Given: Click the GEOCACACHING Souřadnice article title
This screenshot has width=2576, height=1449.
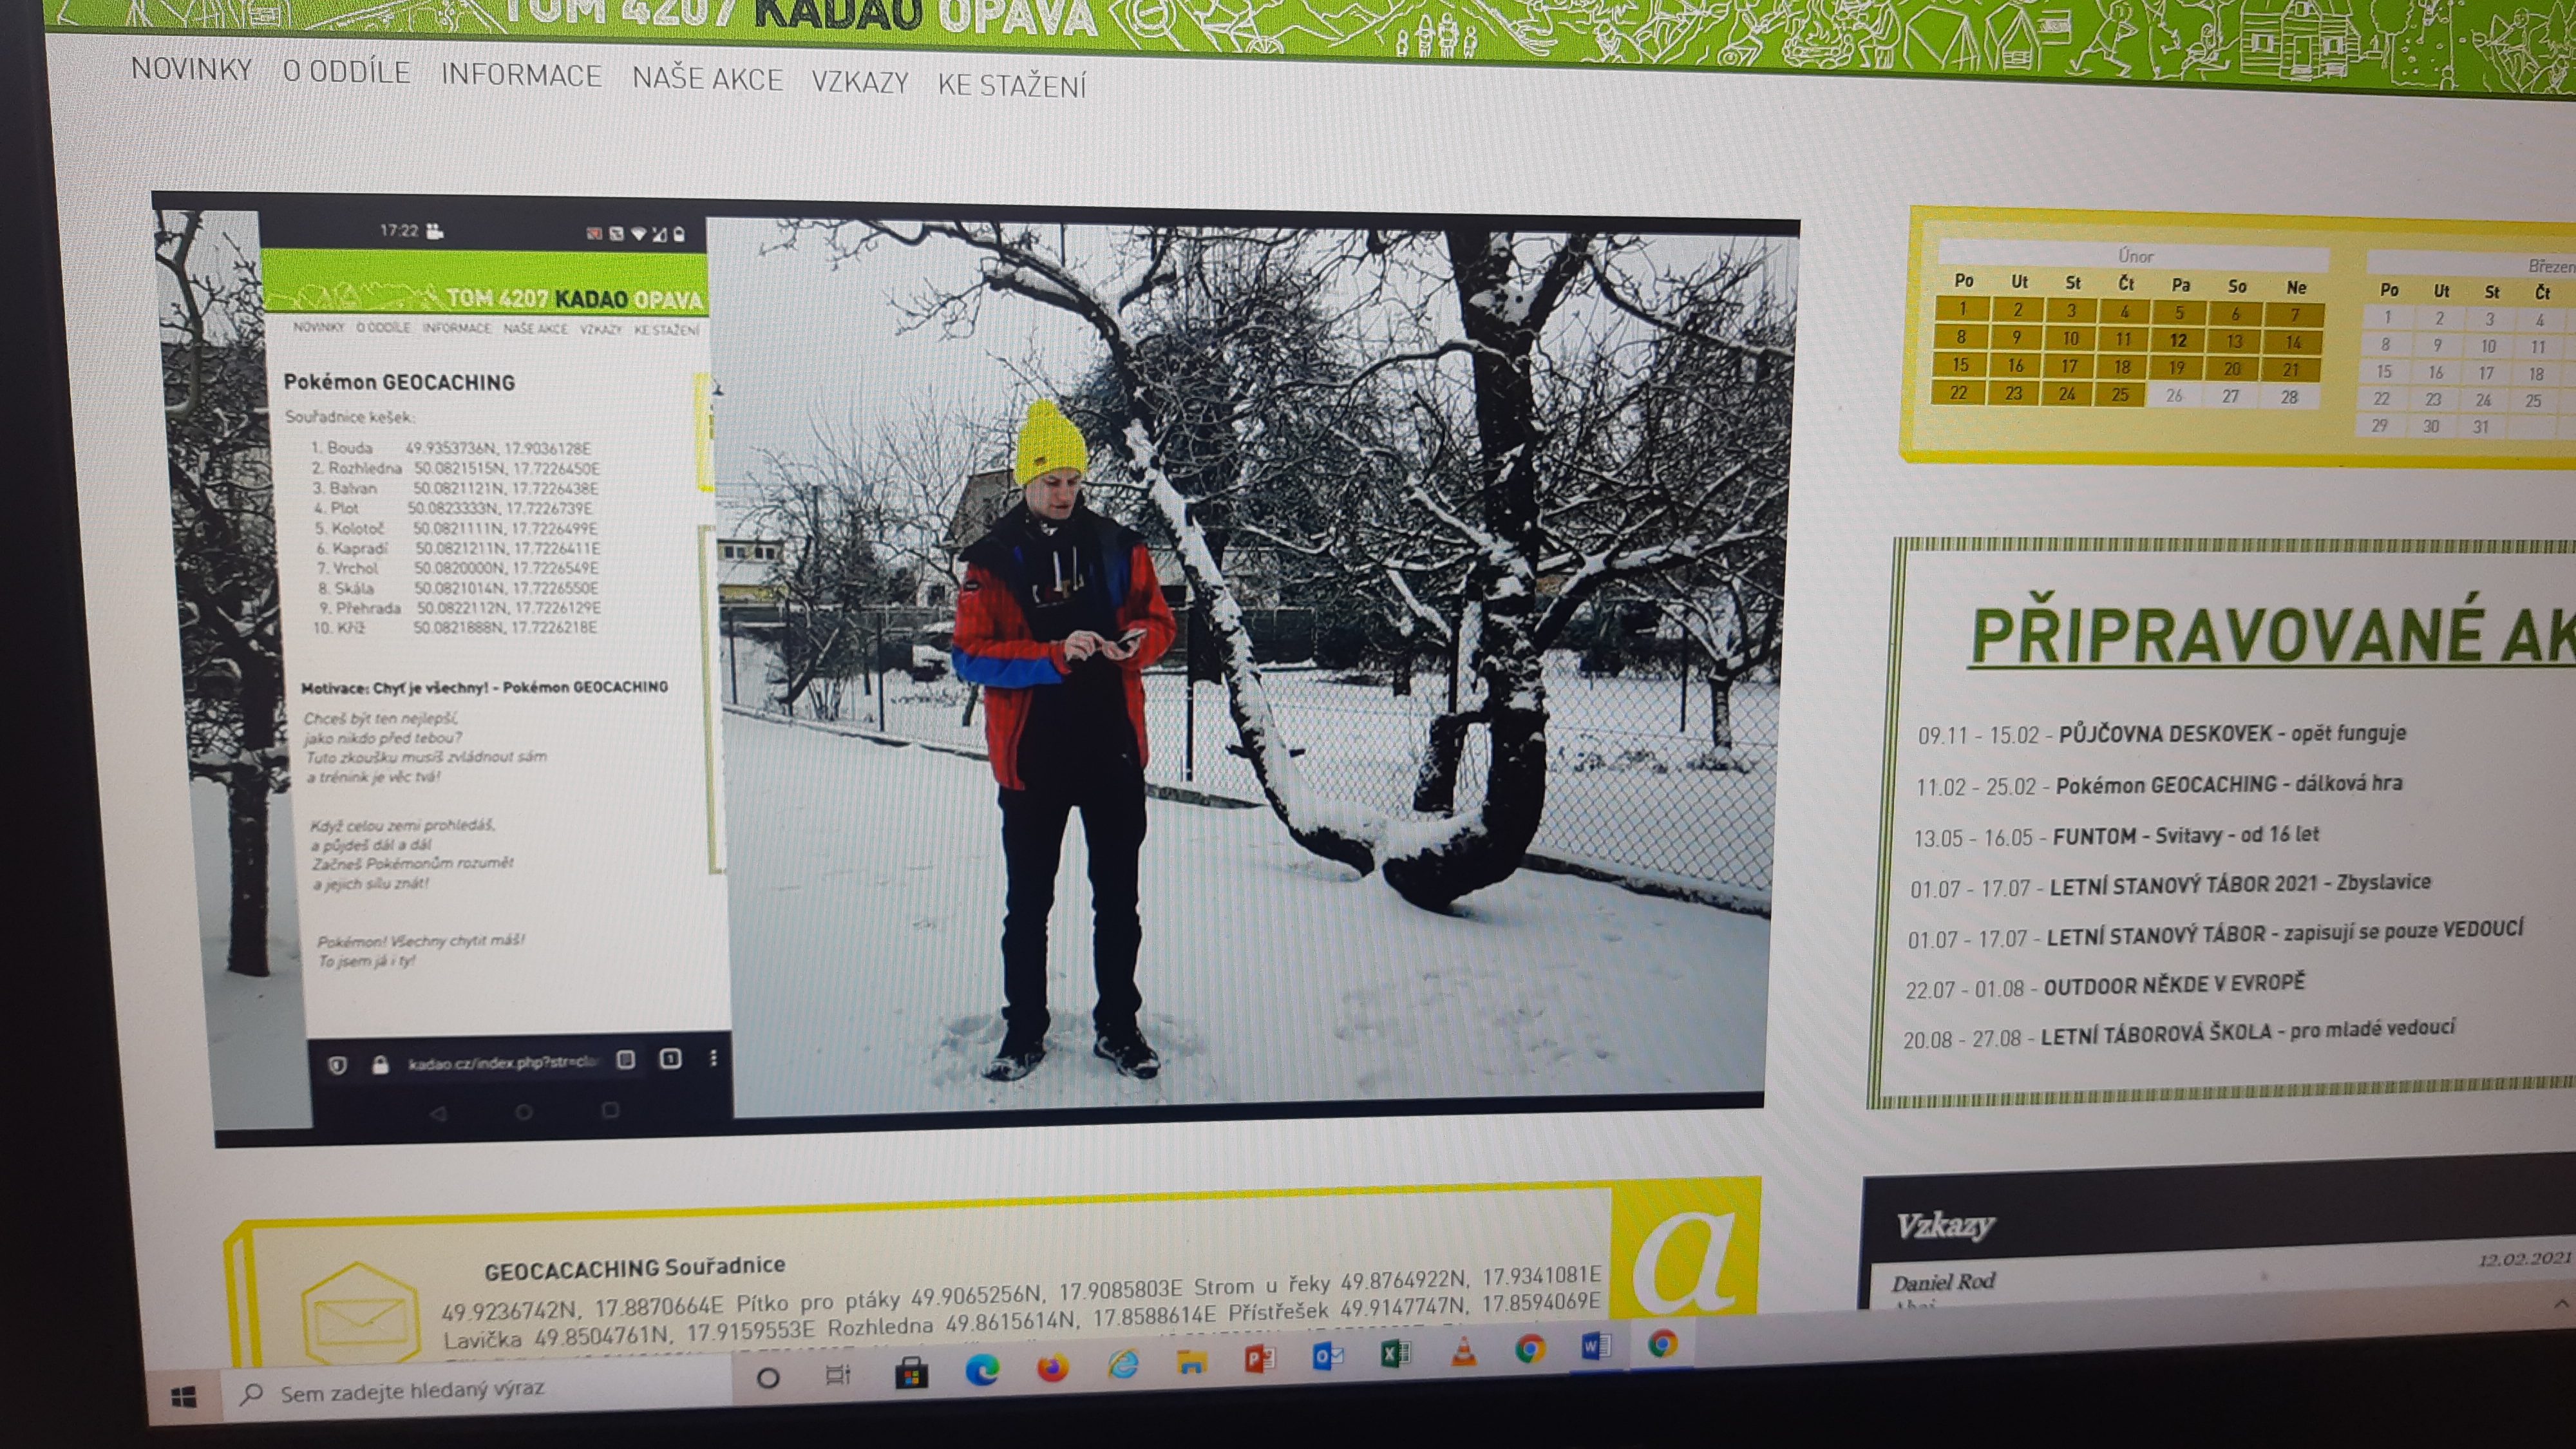Looking at the screenshot, I should point(635,1268).
